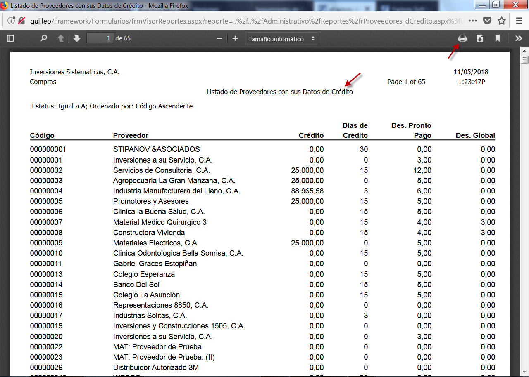
Task: Click the 'Inversiones Sistematicas, C.A.' company name
Action: coord(75,72)
